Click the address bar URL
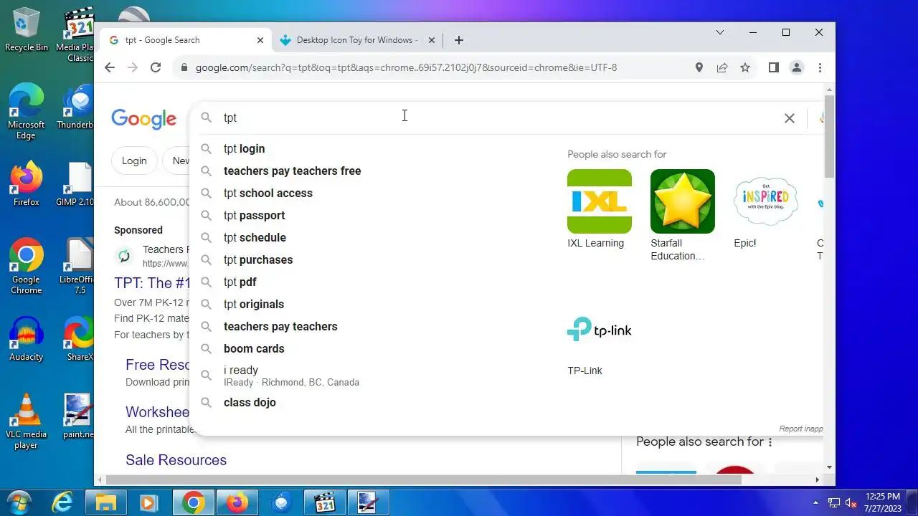Screen dimensions: 918x516 406,67
